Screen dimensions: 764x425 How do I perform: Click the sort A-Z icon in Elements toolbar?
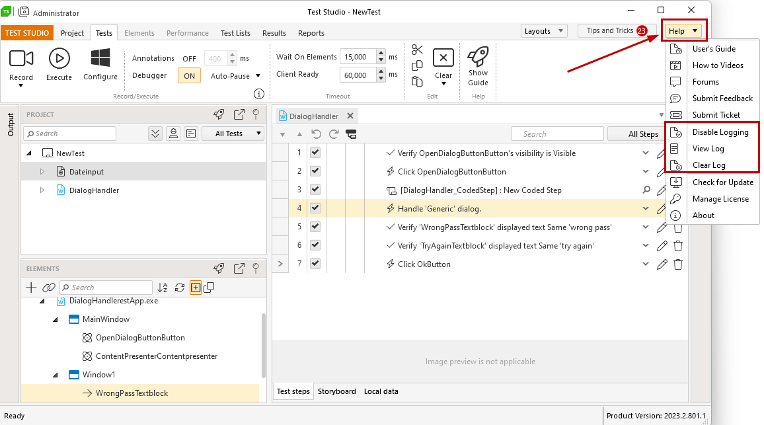163,288
